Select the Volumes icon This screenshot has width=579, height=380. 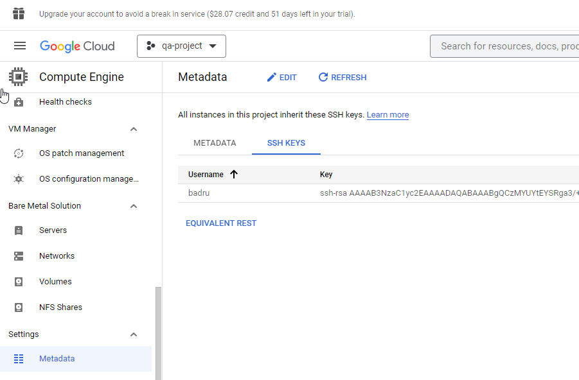(x=19, y=281)
